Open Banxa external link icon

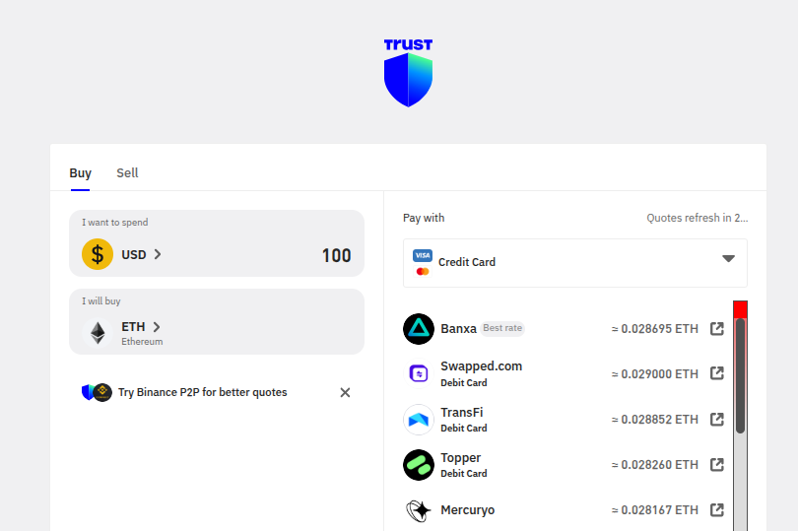pos(716,329)
